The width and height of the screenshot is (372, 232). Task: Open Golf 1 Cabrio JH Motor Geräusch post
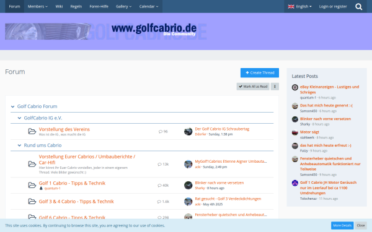point(328,187)
